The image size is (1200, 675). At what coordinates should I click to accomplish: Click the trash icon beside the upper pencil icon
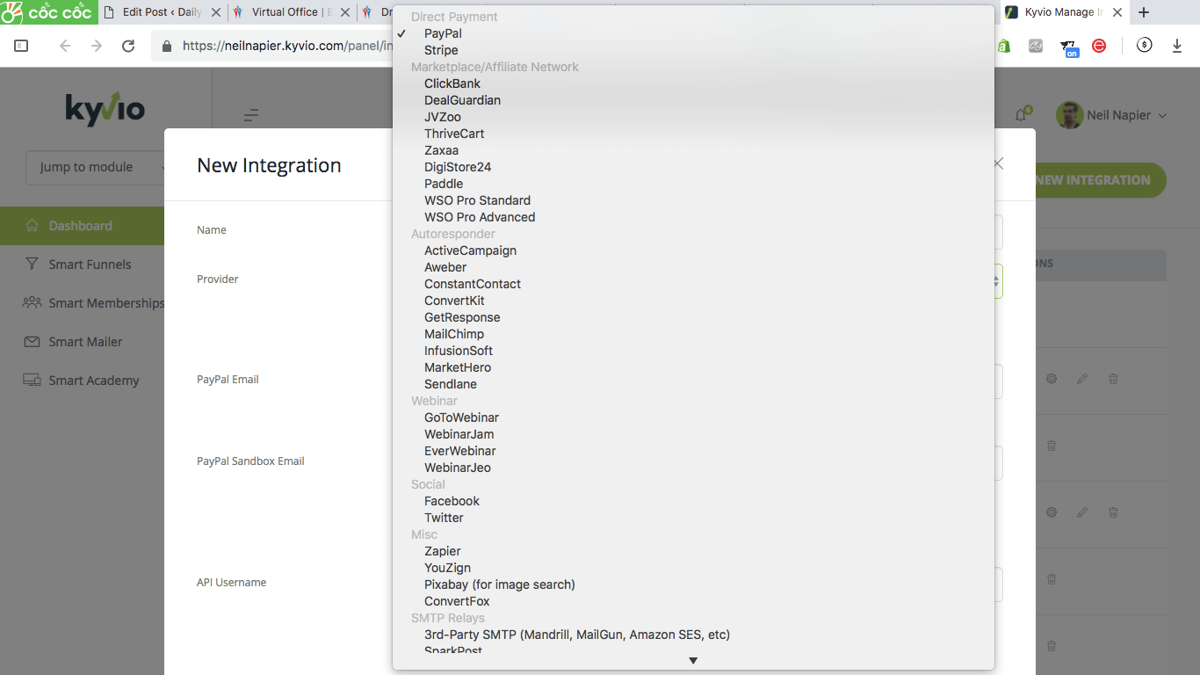pos(1113,379)
